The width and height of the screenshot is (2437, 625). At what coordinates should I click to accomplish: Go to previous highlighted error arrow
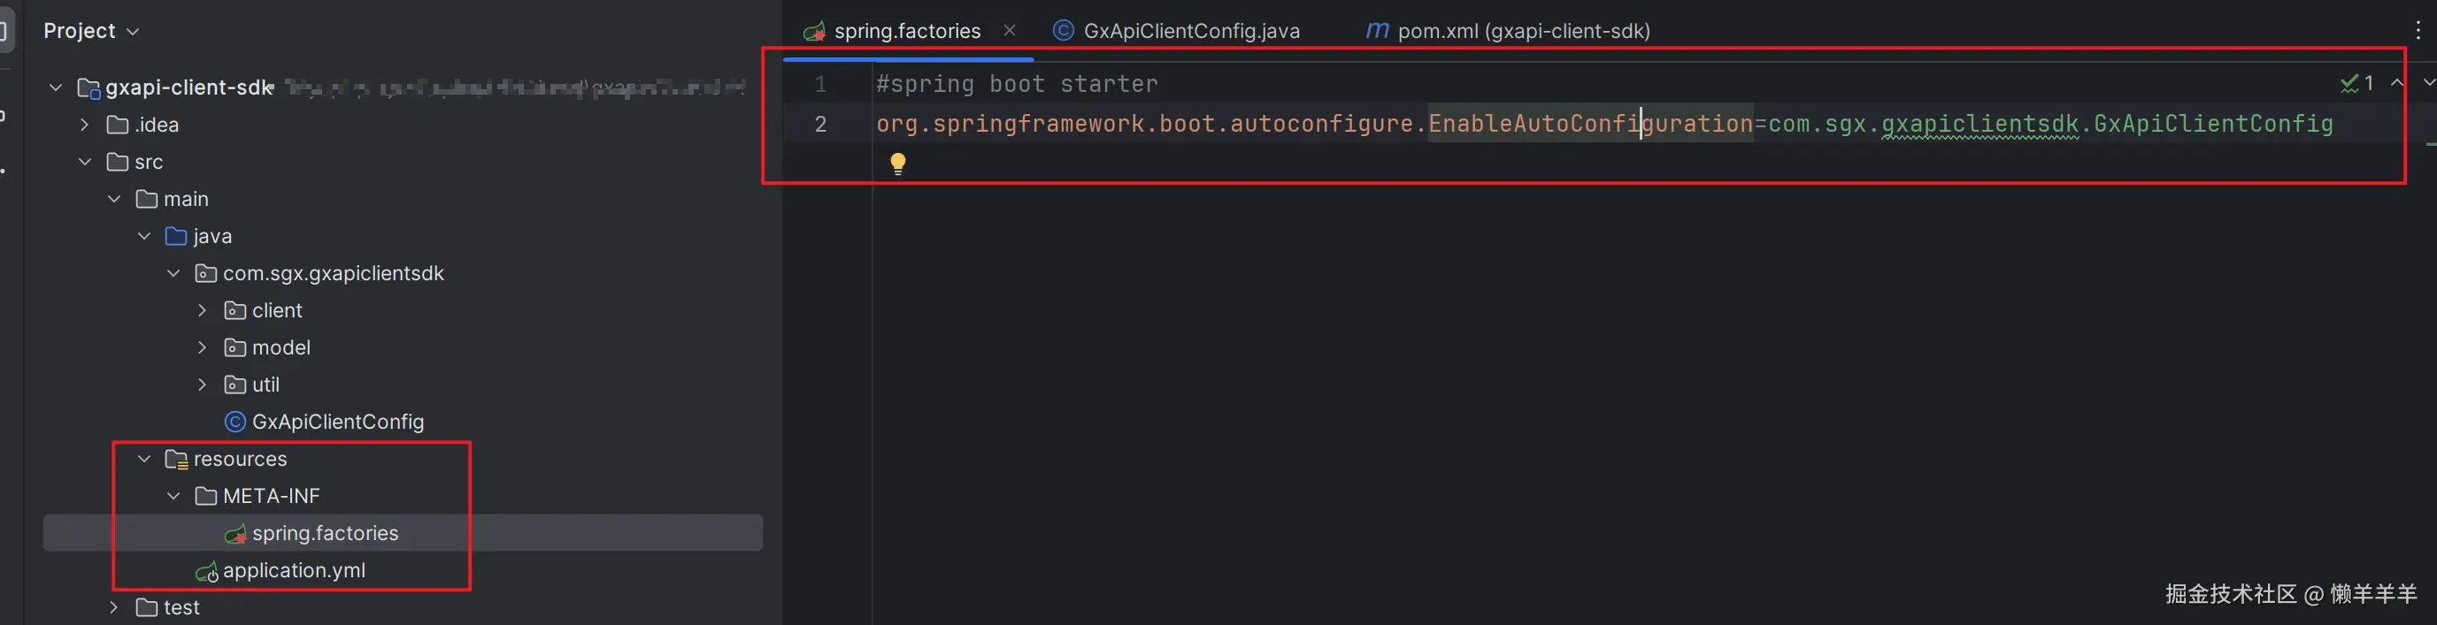pyautogui.click(x=2397, y=83)
